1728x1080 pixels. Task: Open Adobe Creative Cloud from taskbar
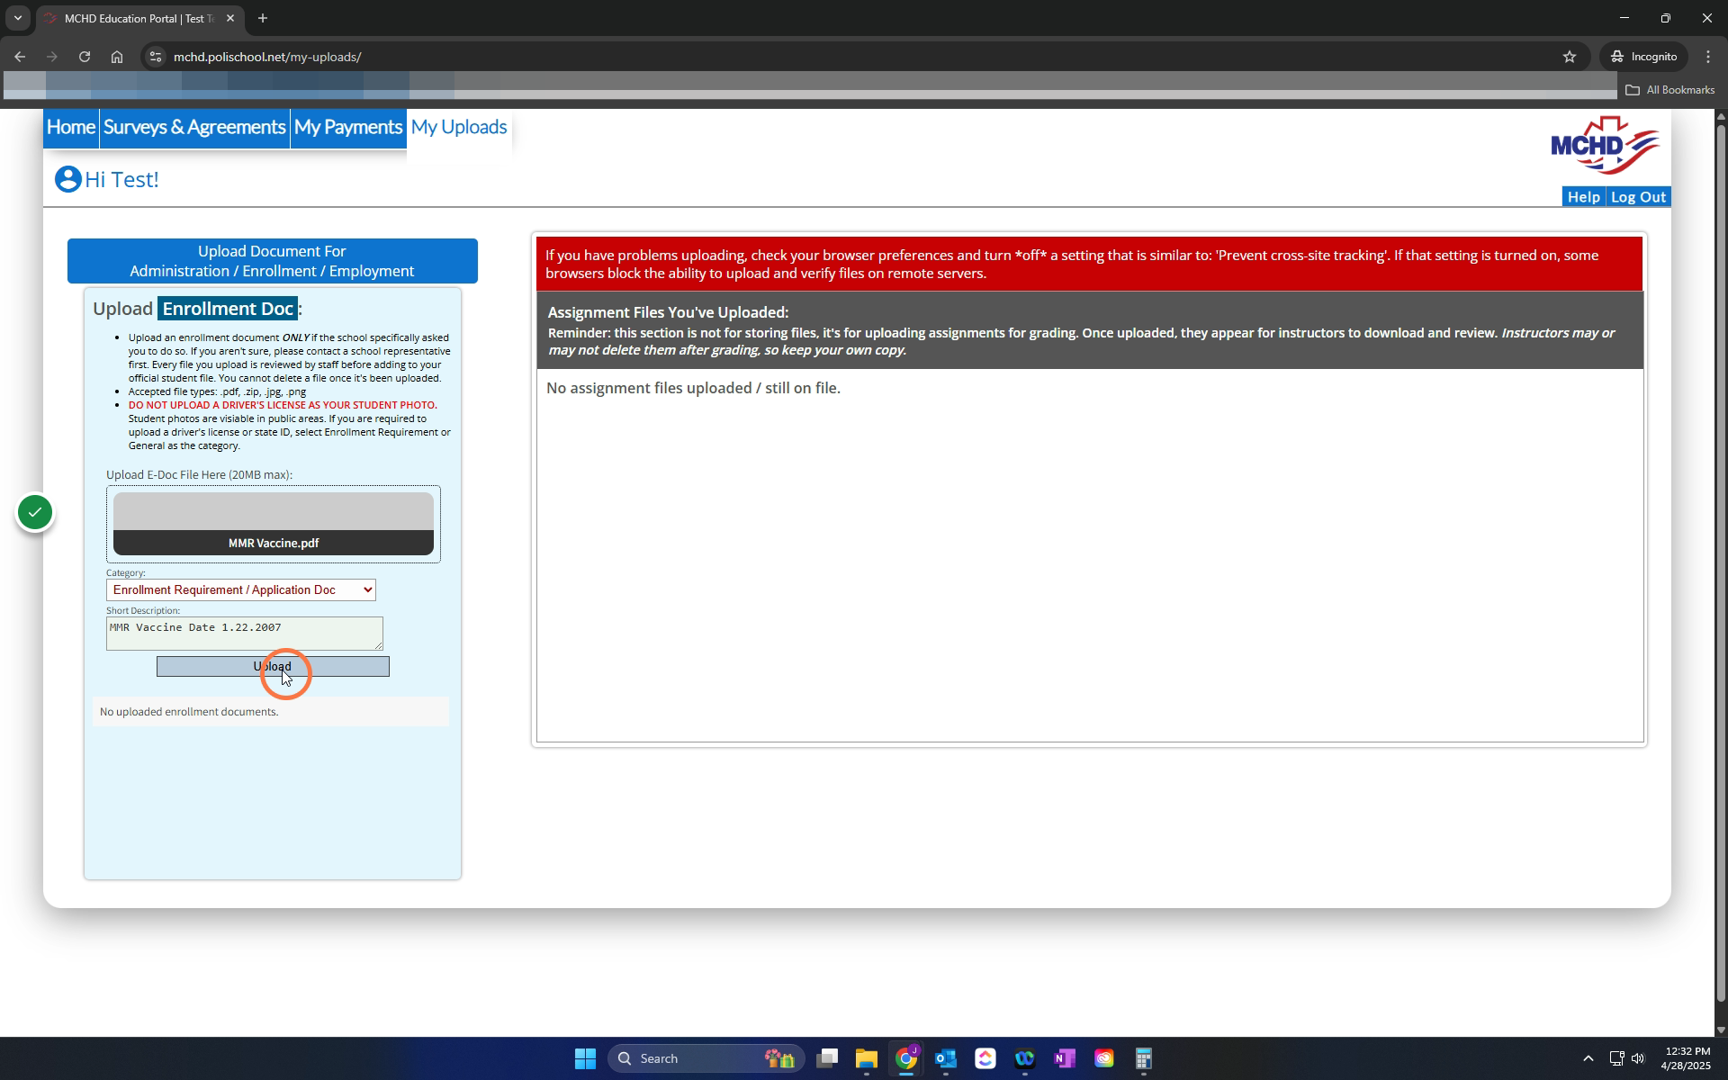pos(1104,1058)
